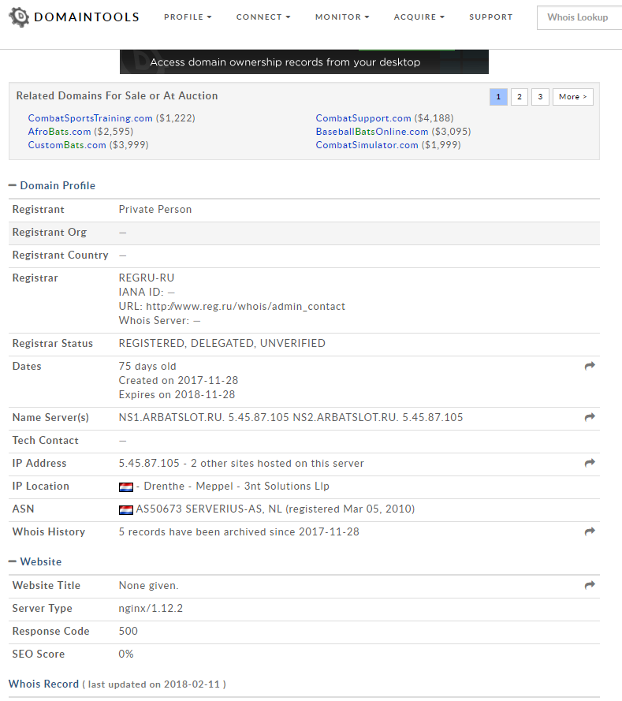Open the Connect dropdown menu
Image resolution: width=622 pixels, height=701 pixels.
(x=263, y=17)
